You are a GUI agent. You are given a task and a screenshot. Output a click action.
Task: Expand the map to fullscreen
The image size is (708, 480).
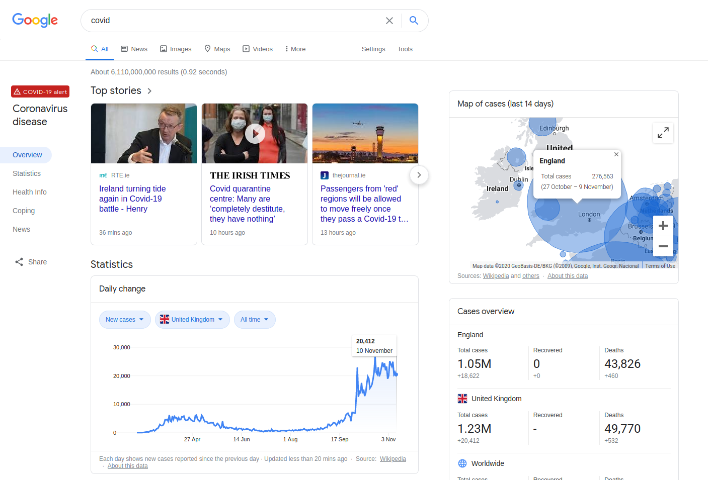click(x=663, y=133)
